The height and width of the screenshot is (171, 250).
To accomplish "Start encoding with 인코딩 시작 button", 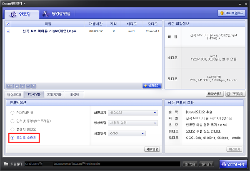I will (233, 164).
